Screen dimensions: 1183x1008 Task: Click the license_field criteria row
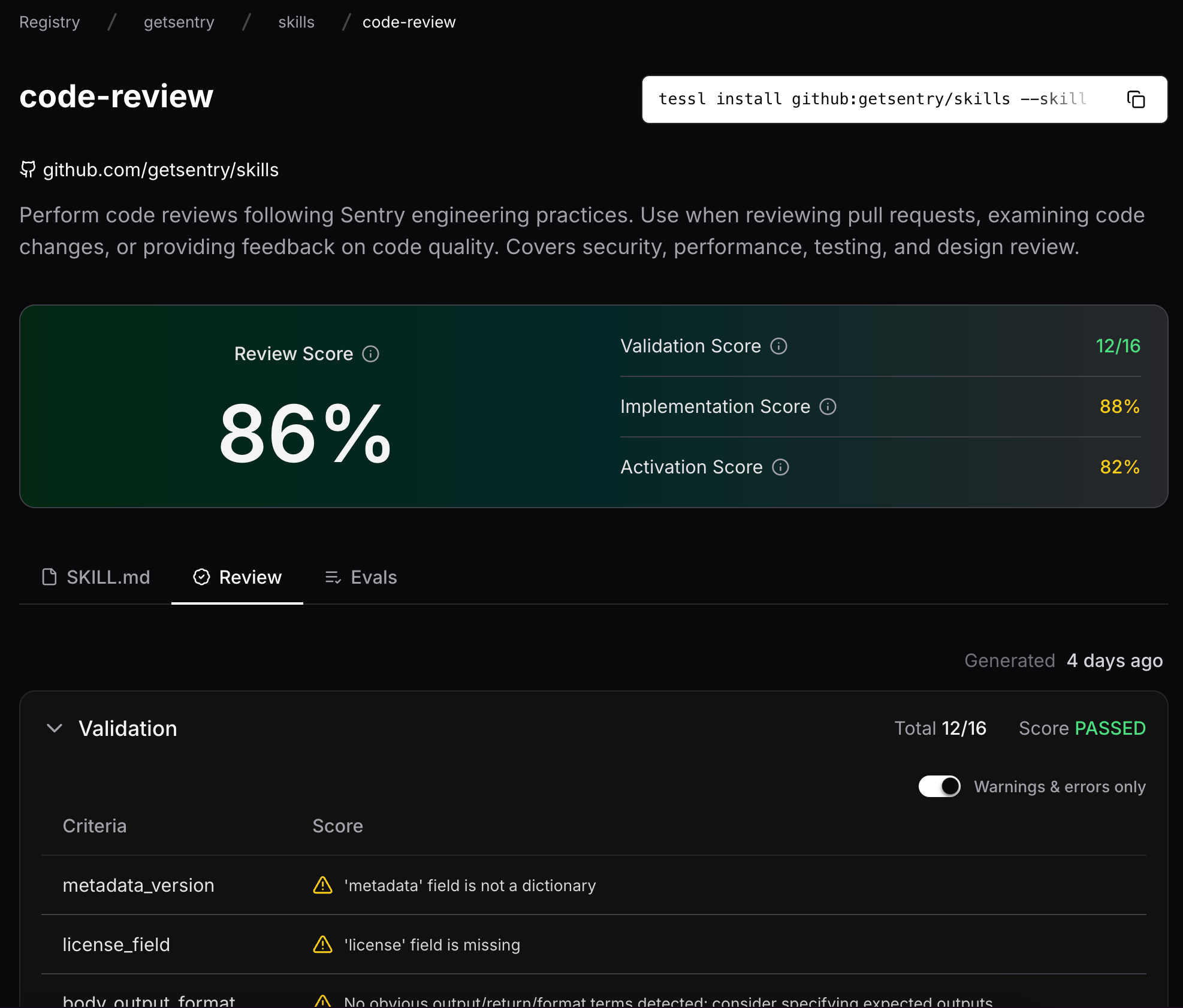coord(593,944)
